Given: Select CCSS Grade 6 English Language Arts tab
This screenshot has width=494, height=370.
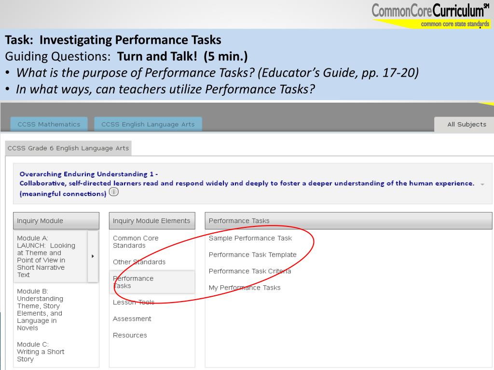Looking at the screenshot, I should coord(68,148).
